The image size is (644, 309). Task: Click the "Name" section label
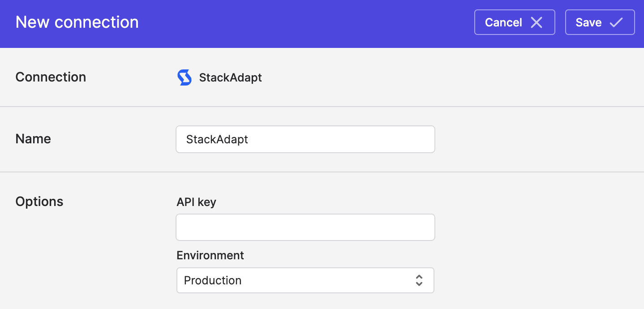coord(33,139)
